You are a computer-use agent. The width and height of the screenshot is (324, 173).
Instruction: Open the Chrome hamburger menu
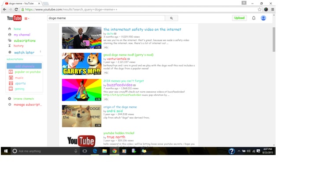pos(272,10)
